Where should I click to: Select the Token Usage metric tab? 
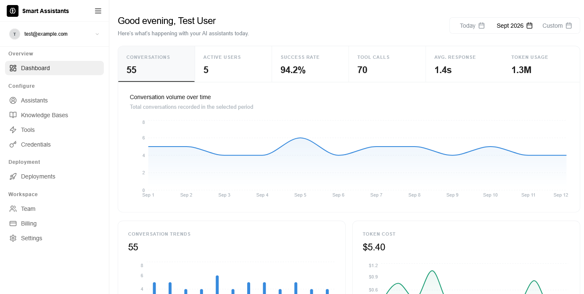click(x=541, y=64)
